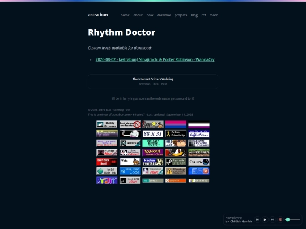Viewport: 306px width, 229px height.
Task: Click the 'Furry Now!' badge
Action: [x=107, y=152]
